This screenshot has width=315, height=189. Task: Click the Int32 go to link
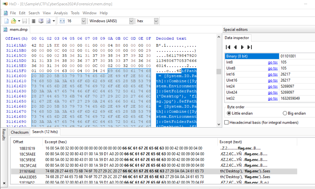(x=273, y=98)
